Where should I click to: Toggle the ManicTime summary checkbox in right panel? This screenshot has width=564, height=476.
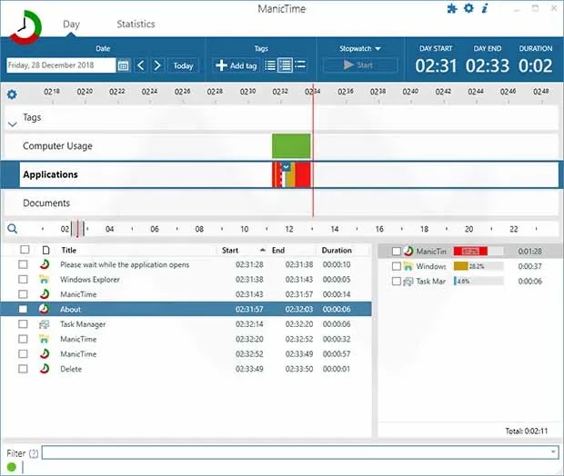(397, 252)
